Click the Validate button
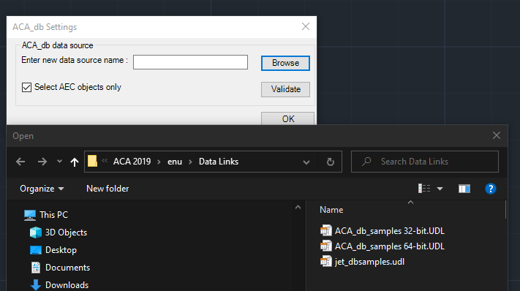Image resolution: width=520 pixels, height=291 pixels. tap(285, 89)
